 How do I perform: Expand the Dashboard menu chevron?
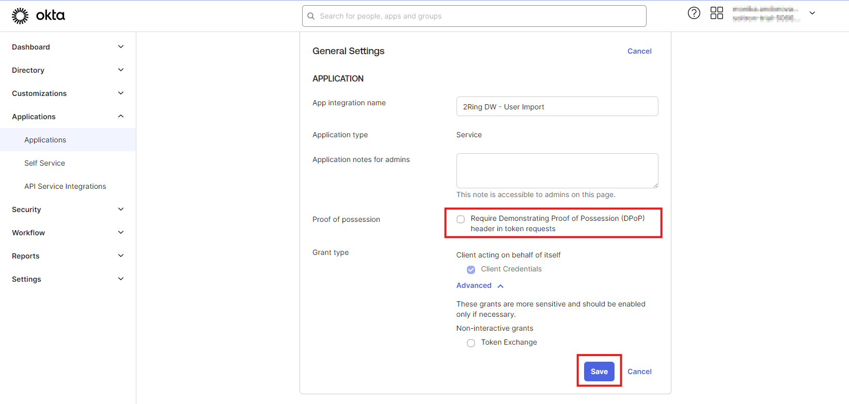click(x=121, y=47)
